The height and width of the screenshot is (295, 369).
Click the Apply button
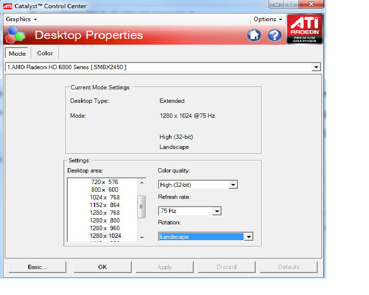pyautogui.click(x=165, y=267)
